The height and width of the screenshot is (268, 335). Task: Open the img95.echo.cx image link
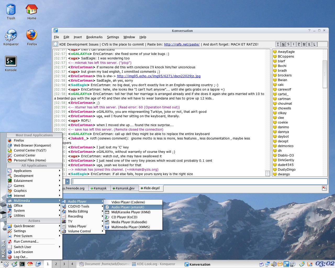point(159,76)
